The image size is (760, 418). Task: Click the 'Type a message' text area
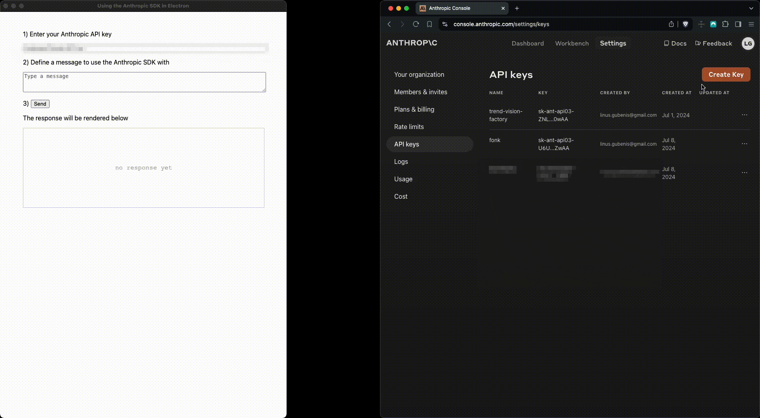(144, 82)
